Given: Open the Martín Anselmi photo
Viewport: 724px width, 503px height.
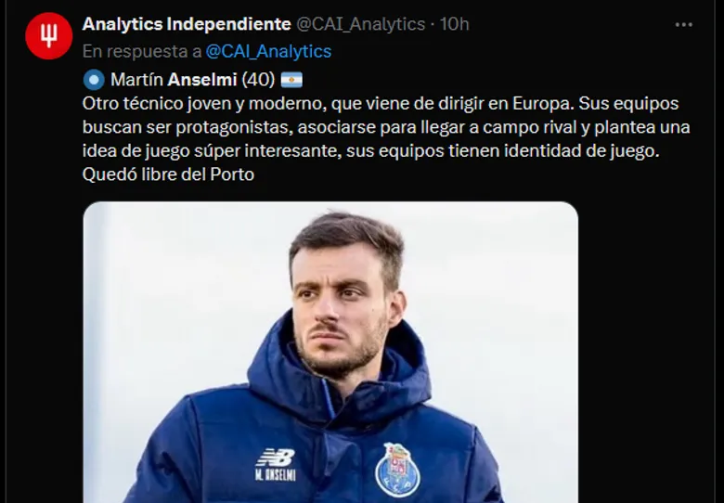Looking at the screenshot, I should pyautogui.click(x=330, y=353).
